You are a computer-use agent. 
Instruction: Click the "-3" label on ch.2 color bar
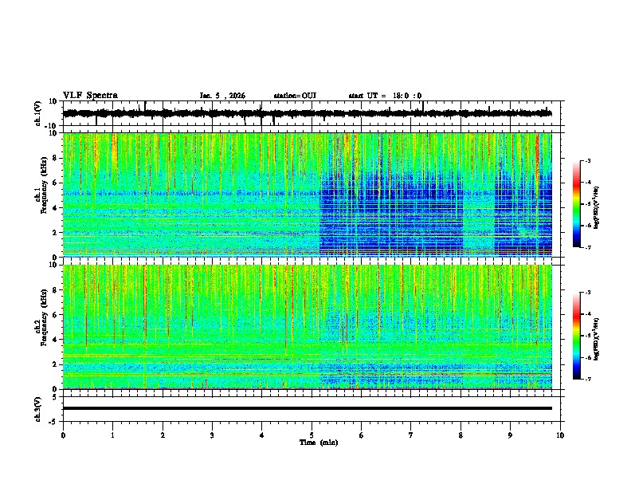point(587,292)
